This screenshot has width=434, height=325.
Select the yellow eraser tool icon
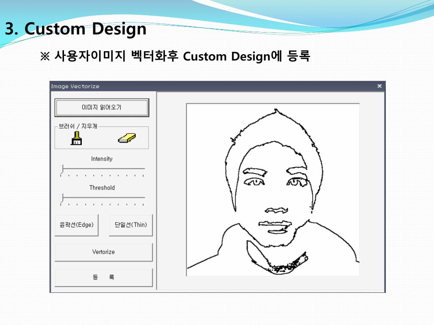pos(127,138)
